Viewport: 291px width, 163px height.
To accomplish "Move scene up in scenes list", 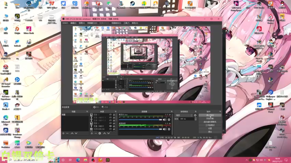I will point(72,133).
